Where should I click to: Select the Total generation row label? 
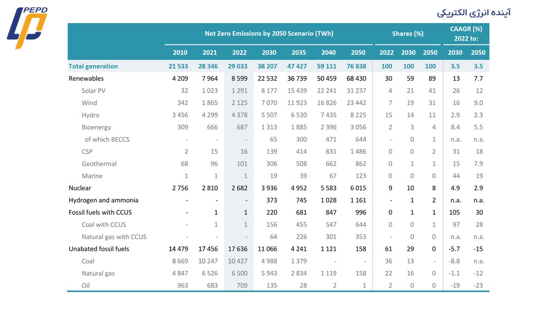93,66
